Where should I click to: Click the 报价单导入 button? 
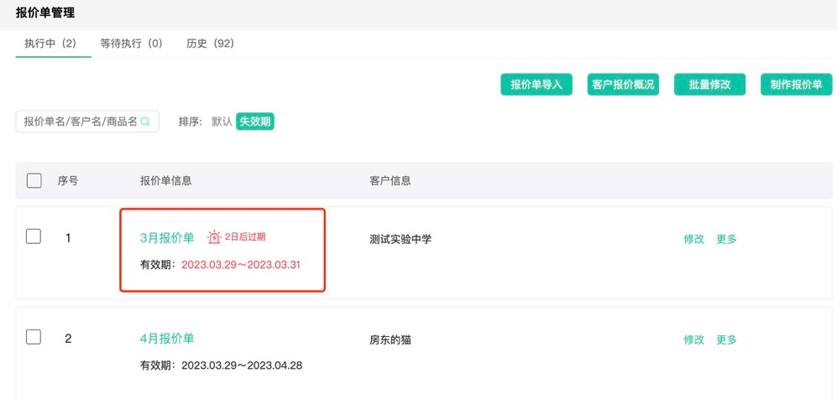click(x=536, y=85)
